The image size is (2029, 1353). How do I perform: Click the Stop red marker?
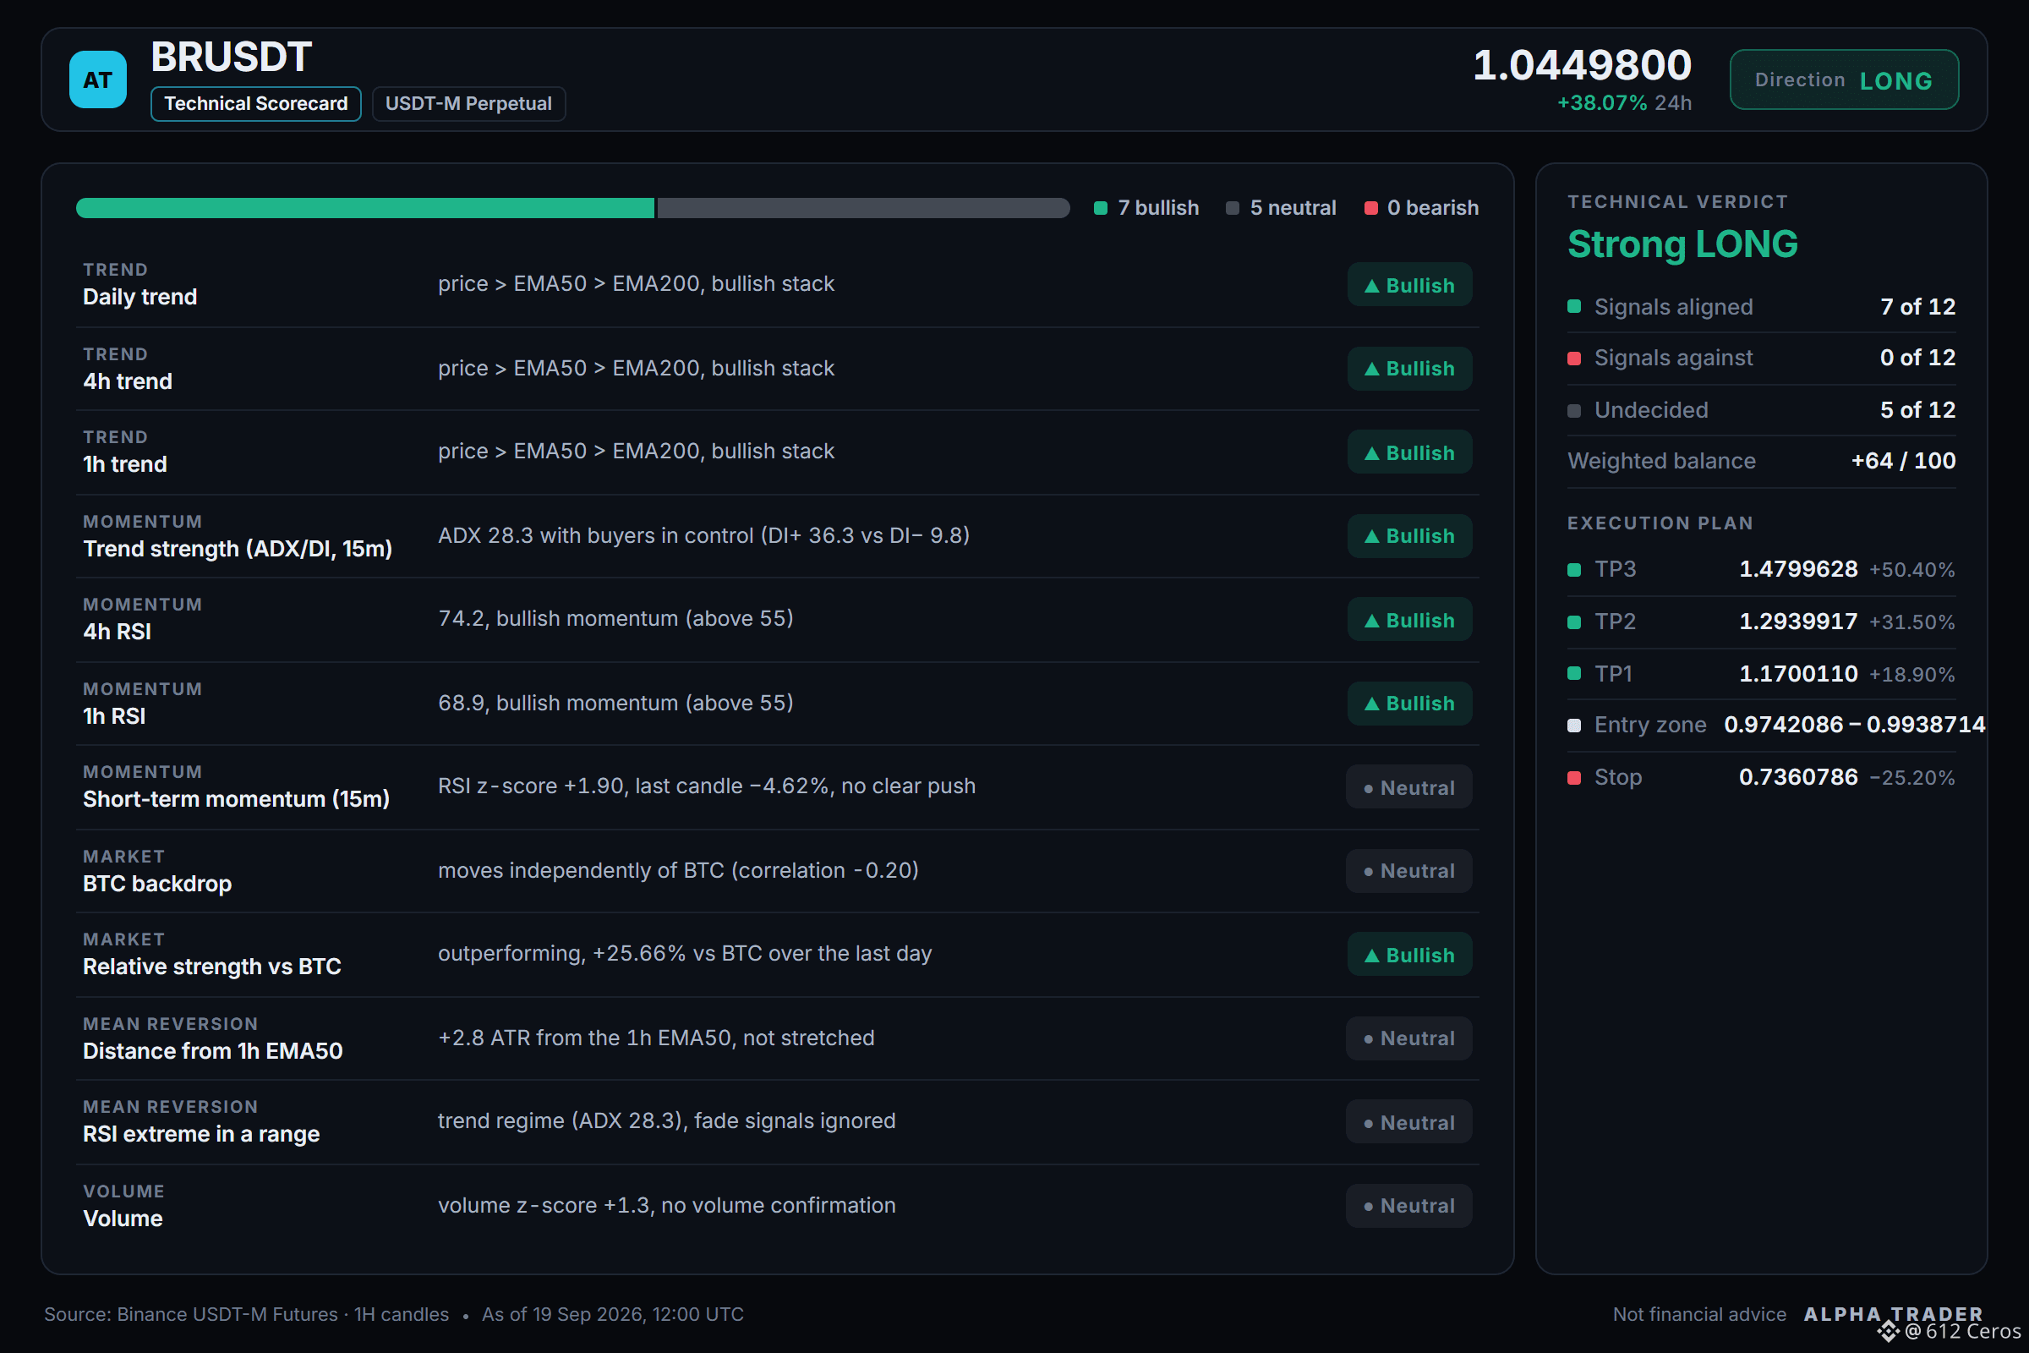click(1573, 777)
